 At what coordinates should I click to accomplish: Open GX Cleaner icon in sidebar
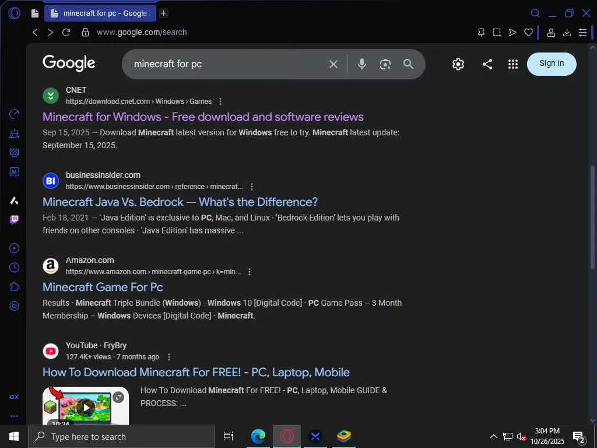tap(14, 134)
